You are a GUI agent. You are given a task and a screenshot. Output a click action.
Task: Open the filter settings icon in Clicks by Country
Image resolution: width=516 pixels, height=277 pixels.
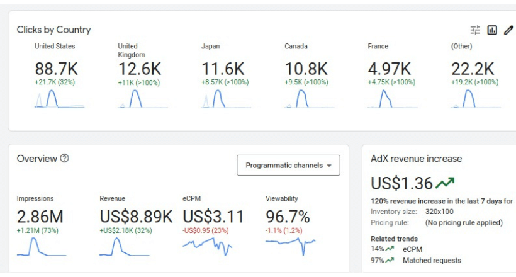click(x=475, y=30)
